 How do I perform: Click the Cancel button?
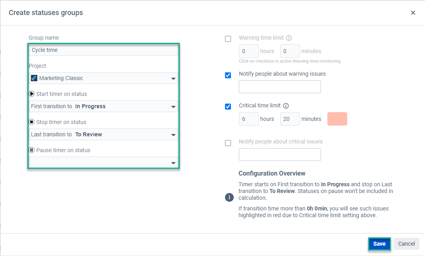406,244
